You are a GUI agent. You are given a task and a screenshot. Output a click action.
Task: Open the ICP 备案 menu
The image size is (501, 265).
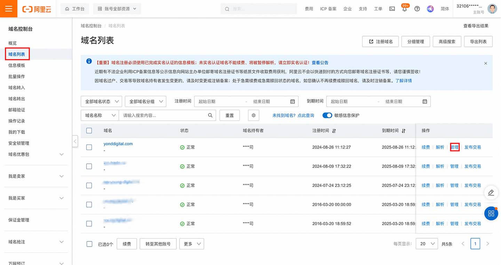[328, 9]
